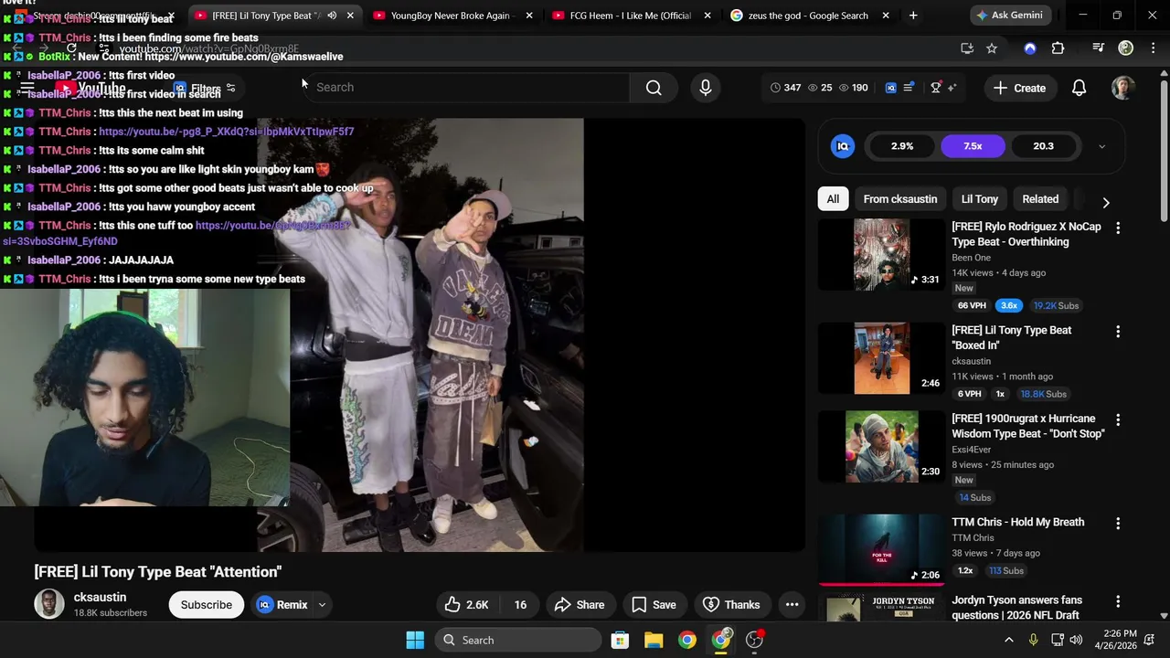Click the Thanks button
Image resolution: width=1170 pixels, height=658 pixels.
click(x=731, y=604)
